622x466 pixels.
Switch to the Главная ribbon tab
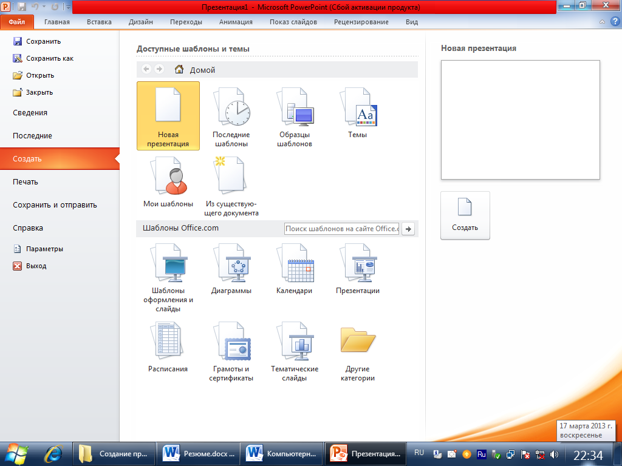click(x=56, y=22)
